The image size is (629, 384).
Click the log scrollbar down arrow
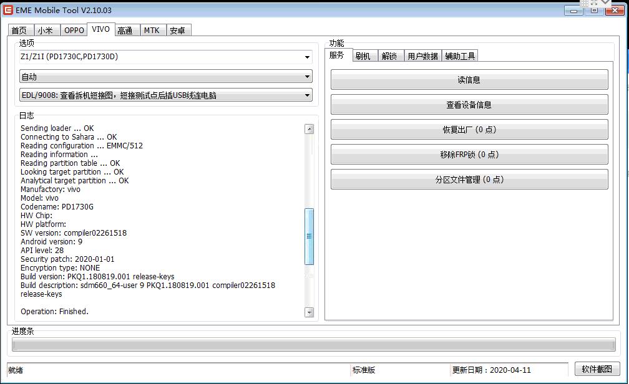point(309,312)
